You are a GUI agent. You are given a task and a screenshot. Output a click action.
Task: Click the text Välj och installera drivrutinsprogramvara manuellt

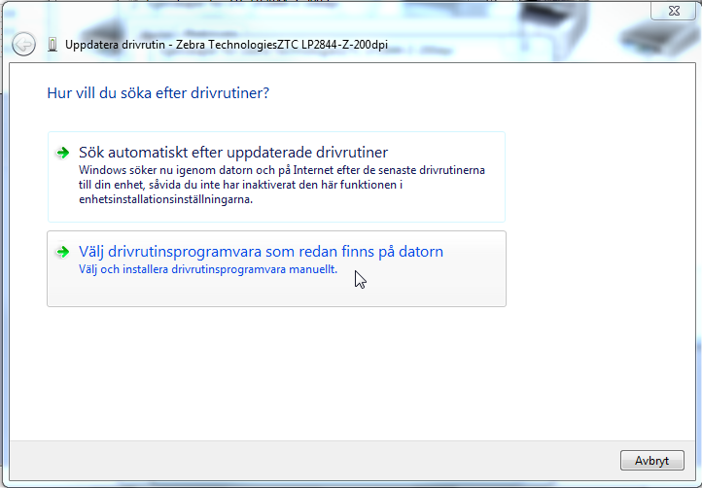[x=208, y=269]
